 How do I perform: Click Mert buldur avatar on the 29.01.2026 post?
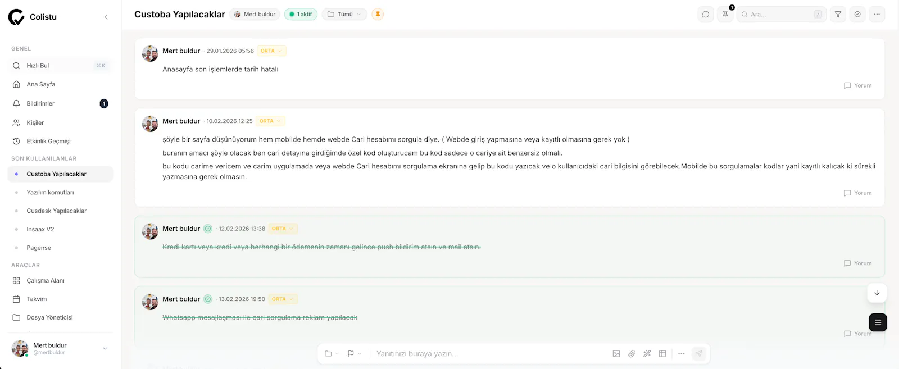click(x=150, y=53)
